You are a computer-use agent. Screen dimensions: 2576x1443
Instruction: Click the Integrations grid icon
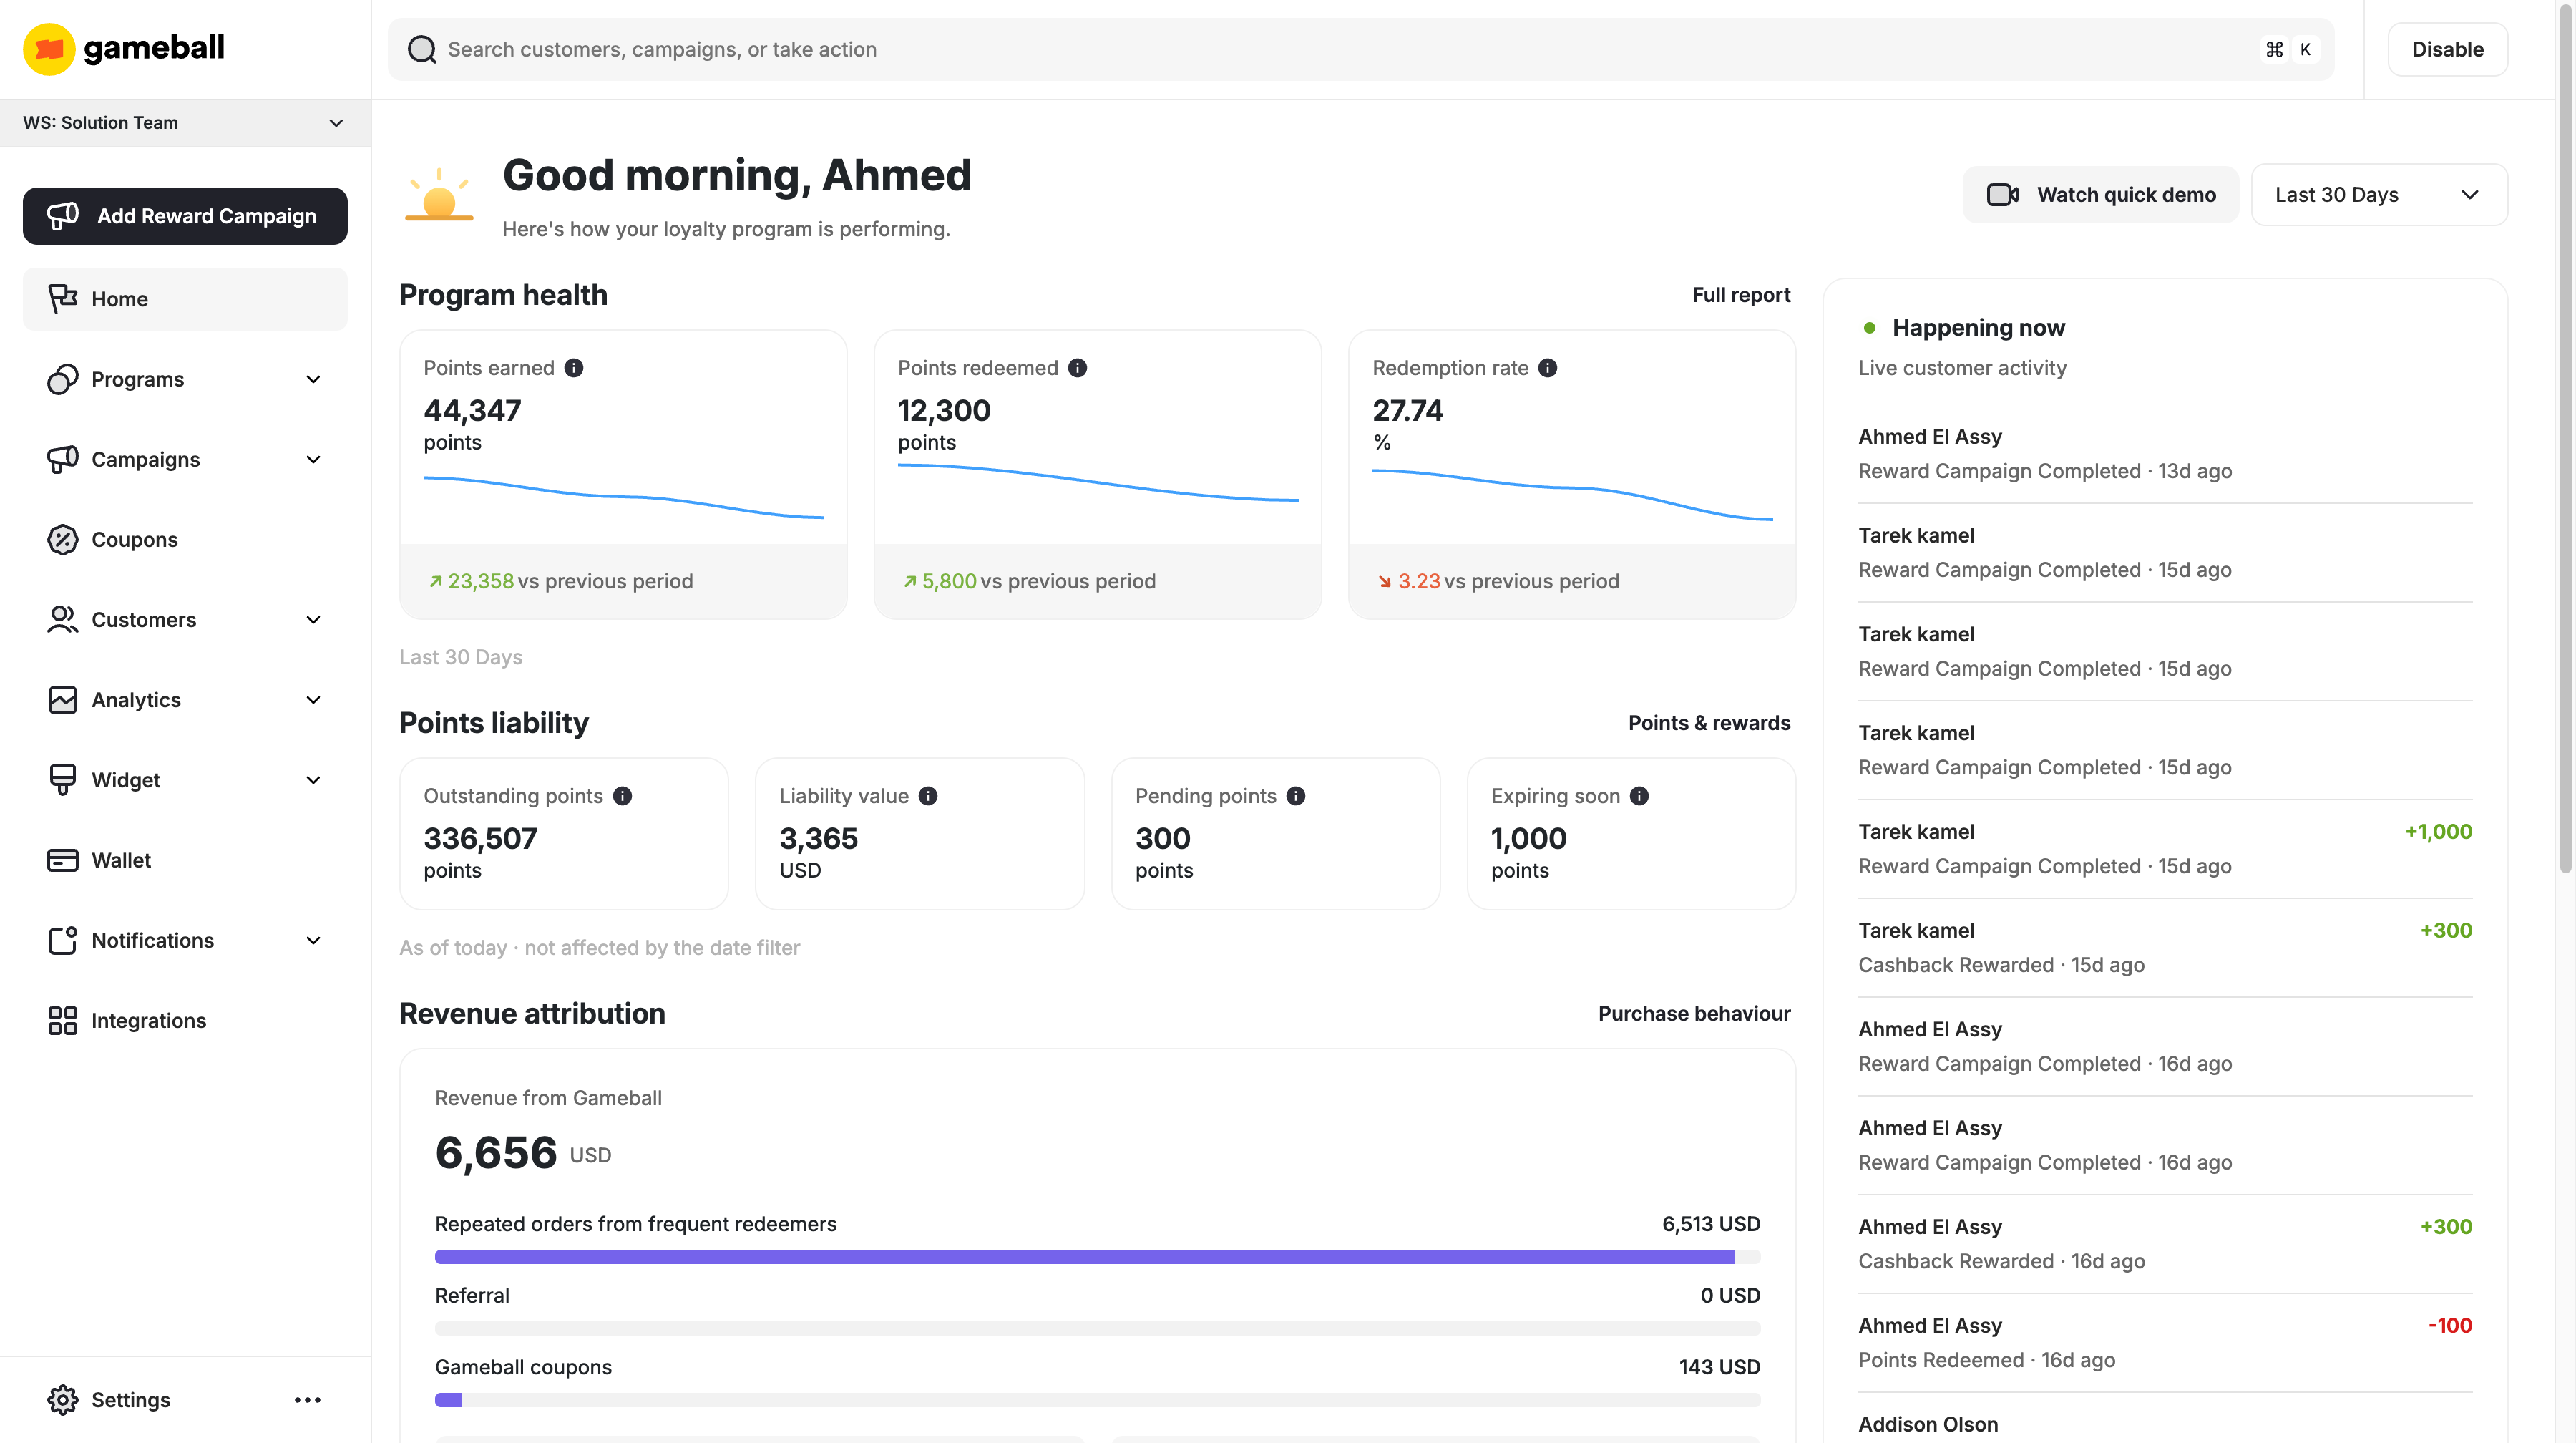[x=63, y=1020]
